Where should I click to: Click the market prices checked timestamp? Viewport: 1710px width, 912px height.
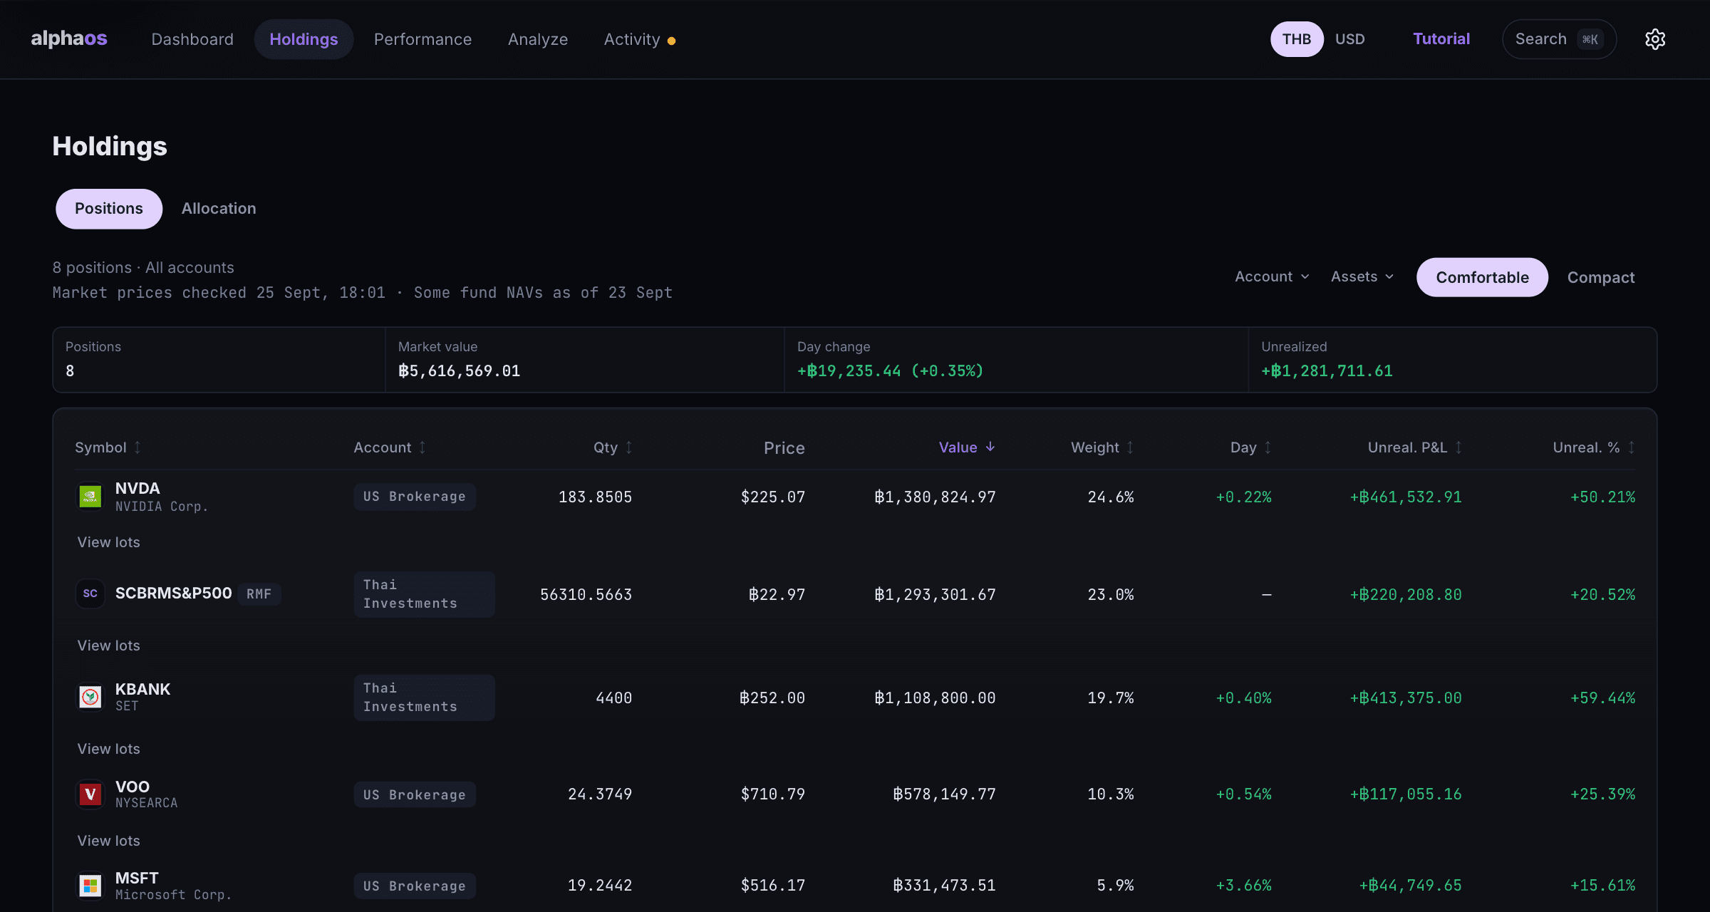219,292
